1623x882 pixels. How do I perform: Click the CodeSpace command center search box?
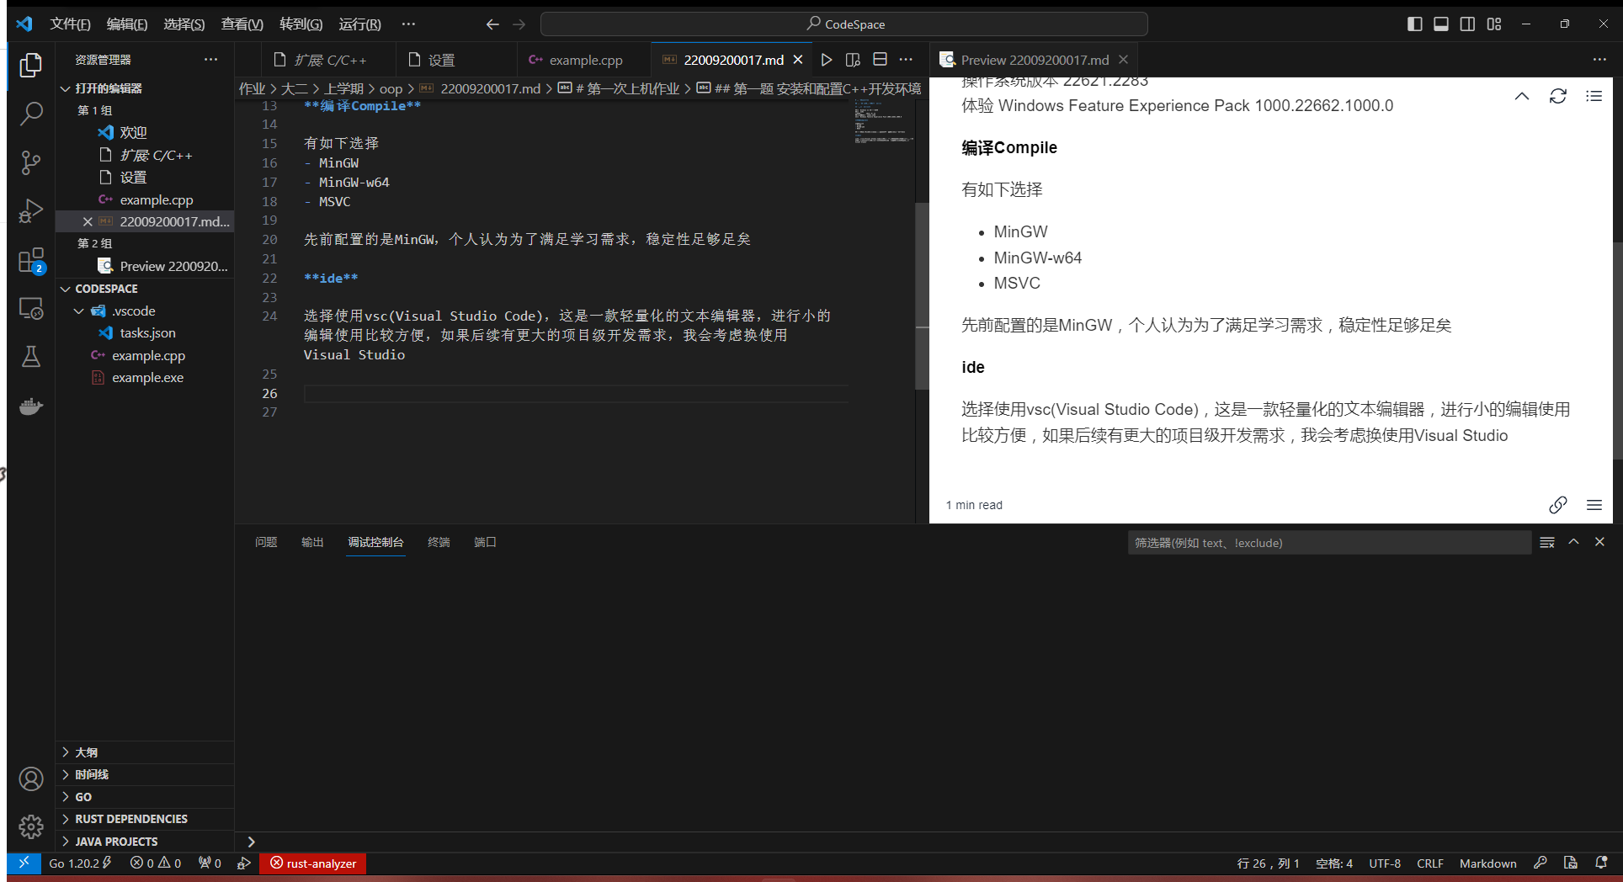(x=844, y=24)
